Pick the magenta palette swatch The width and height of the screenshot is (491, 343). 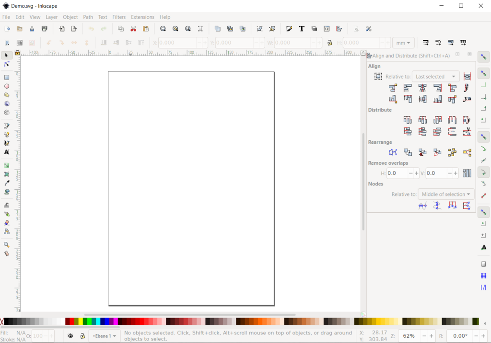[116, 321]
